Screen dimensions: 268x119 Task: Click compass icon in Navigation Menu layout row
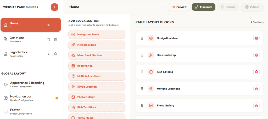click(151, 38)
